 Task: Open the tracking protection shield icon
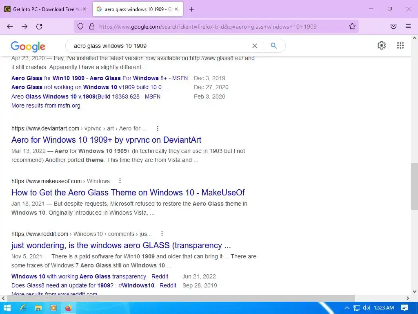pyautogui.click(x=80, y=26)
